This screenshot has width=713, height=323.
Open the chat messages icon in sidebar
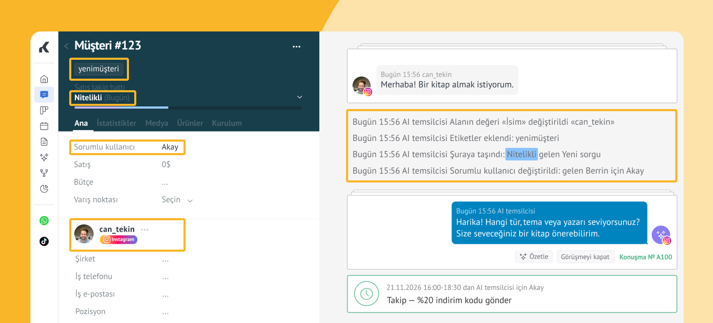click(x=44, y=95)
